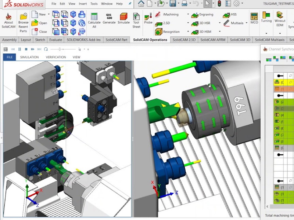This screenshot has height=220, width=294.
Task: Open the Insert menu
Action: tap(83, 4)
